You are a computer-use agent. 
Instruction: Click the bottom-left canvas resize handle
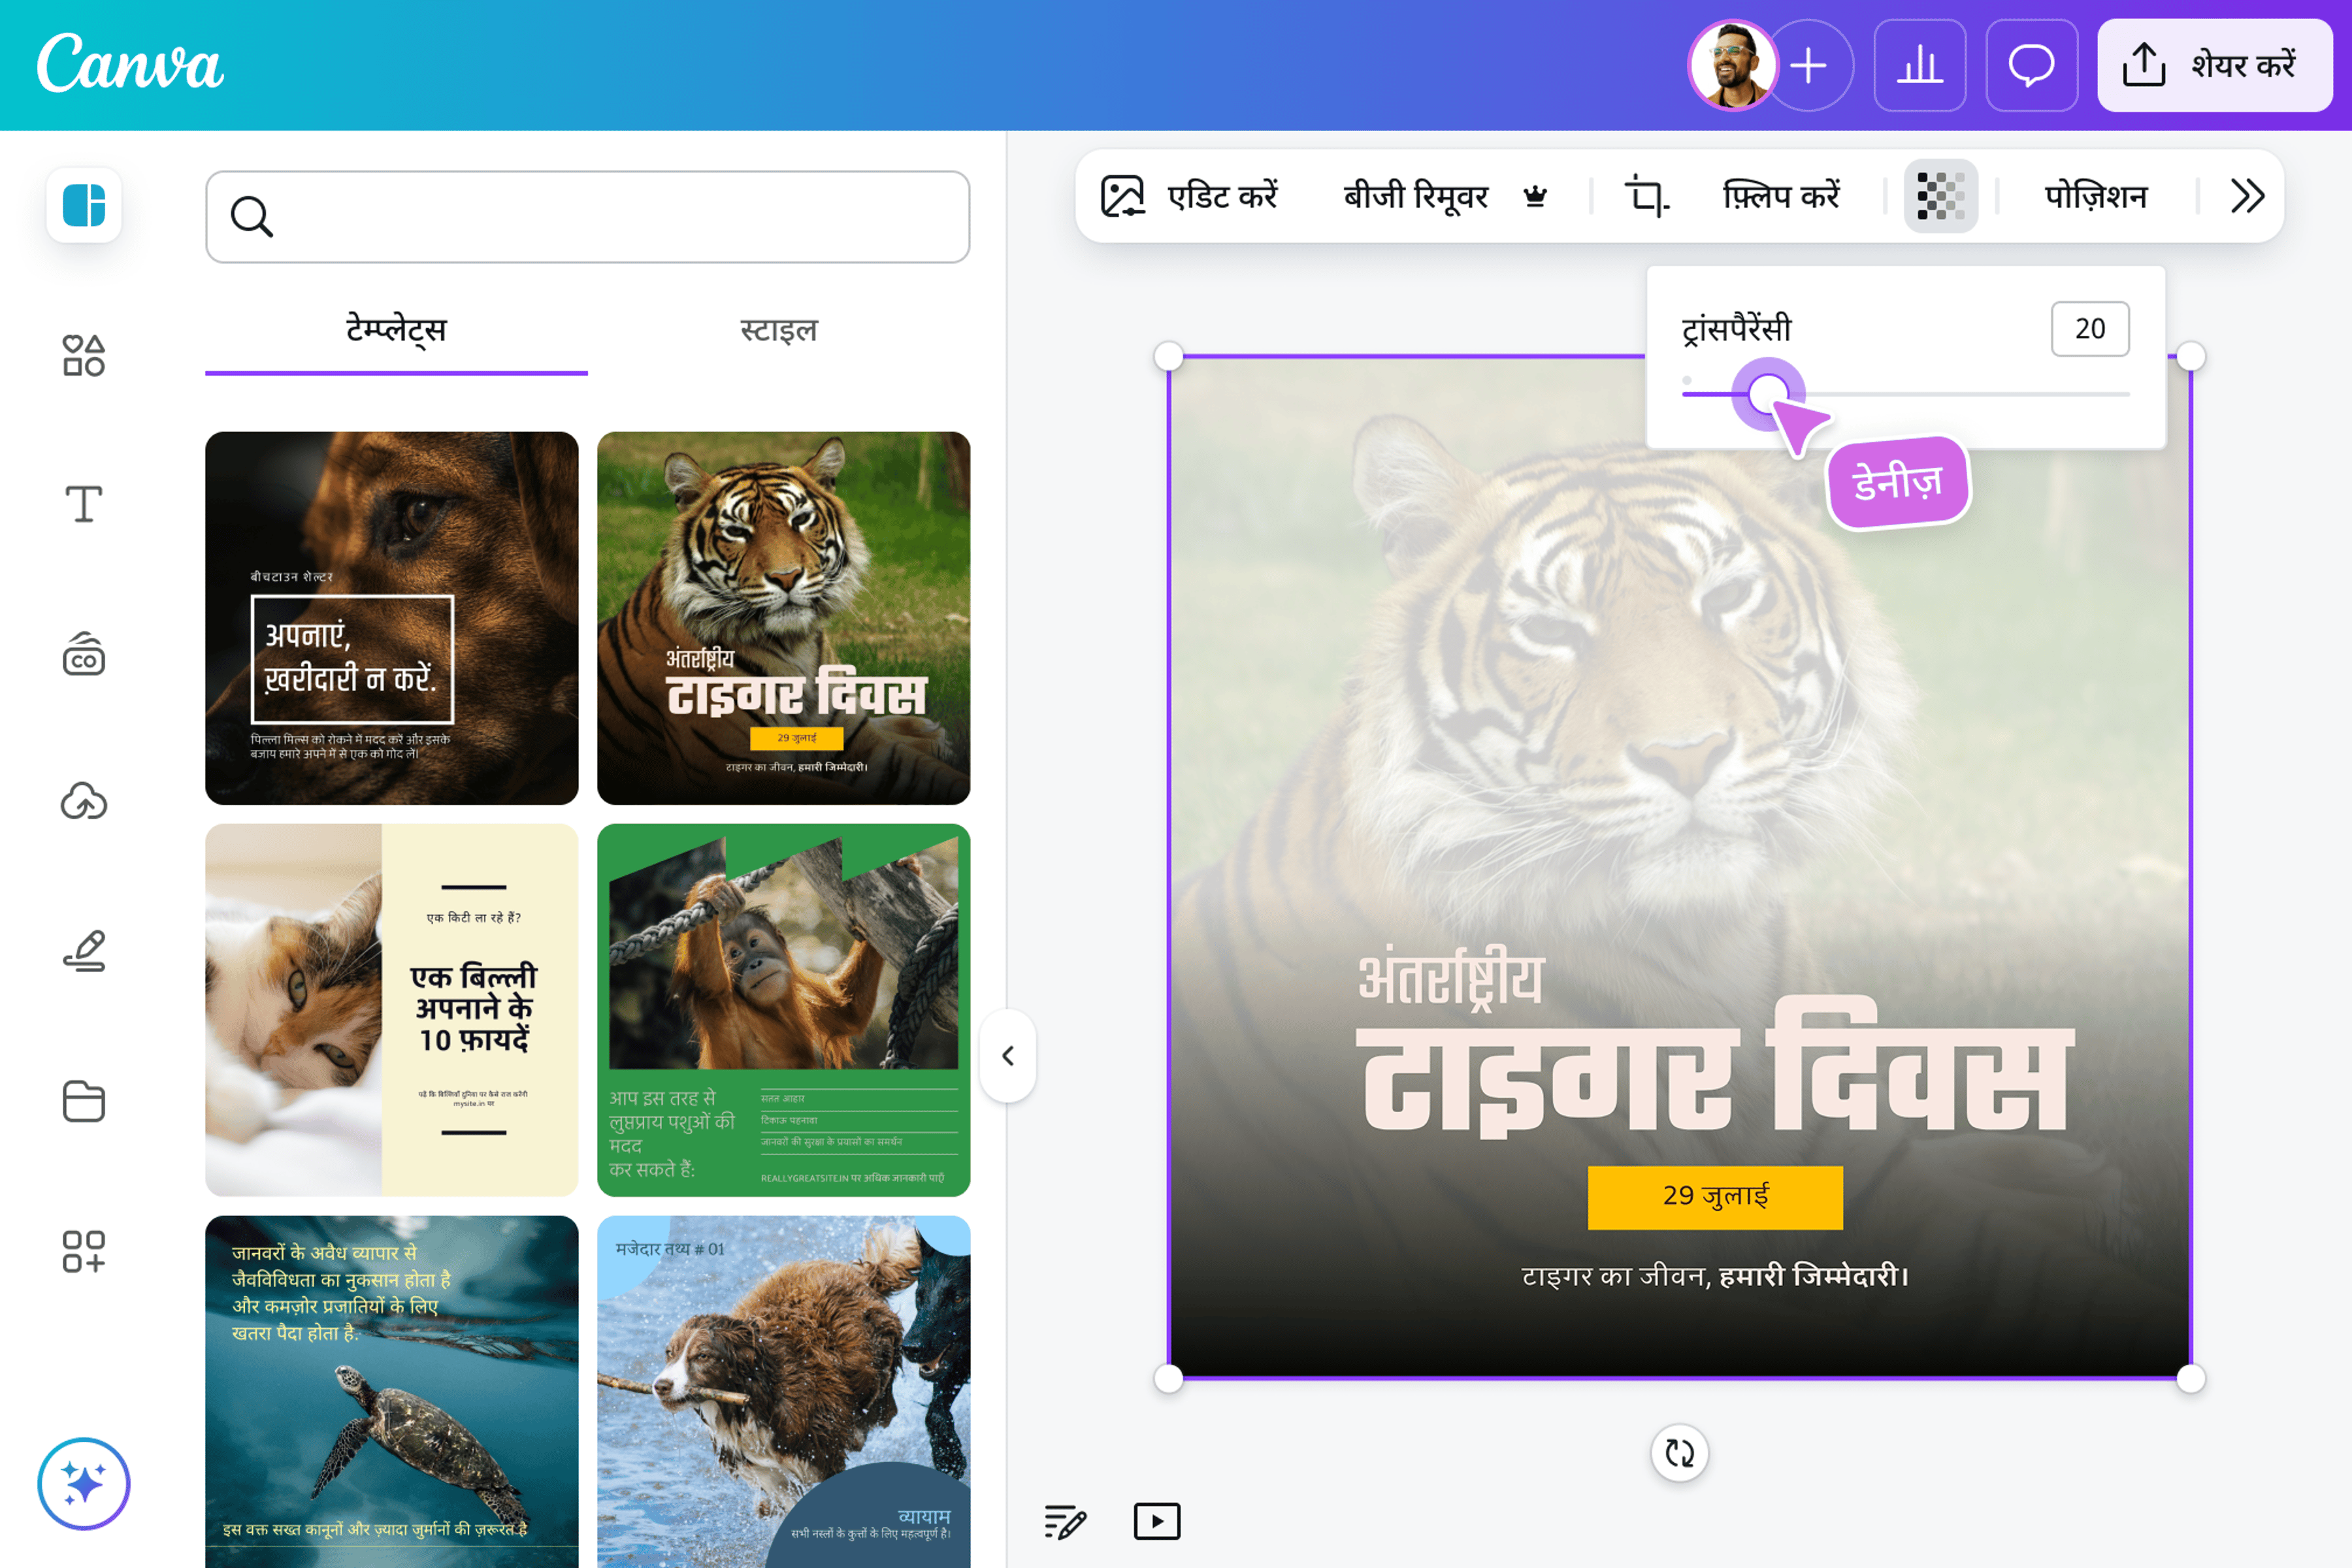click(1169, 1379)
